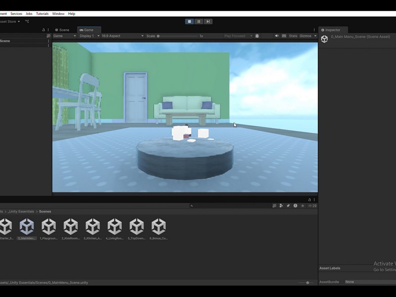Toggle the Stats overlay
This screenshot has width=396, height=297.
coord(293,36)
